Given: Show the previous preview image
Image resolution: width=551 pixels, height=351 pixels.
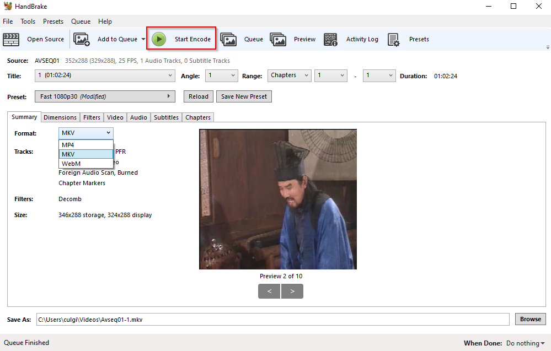Looking at the screenshot, I should (x=269, y=291).
